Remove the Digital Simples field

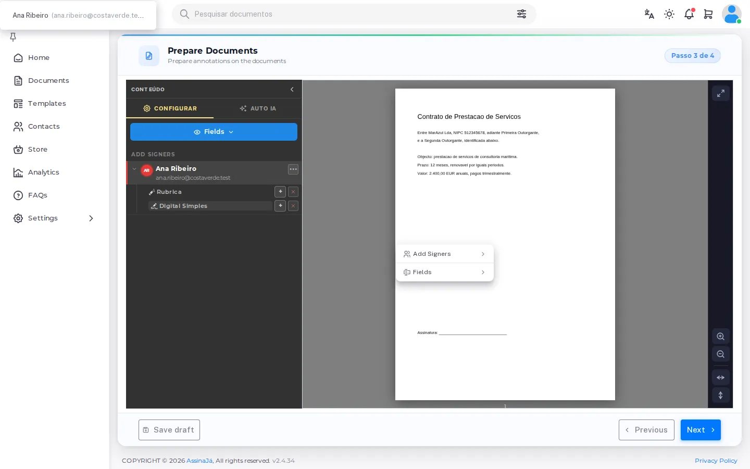click(293, 206)
